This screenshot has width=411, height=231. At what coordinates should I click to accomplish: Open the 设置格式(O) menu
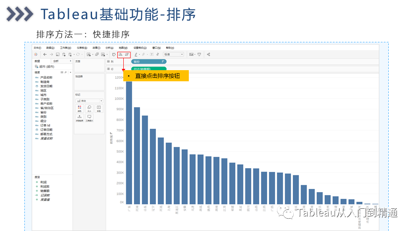pyautogui.click(x=140, y=48)
